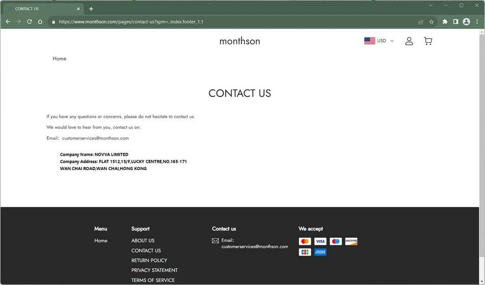This screenshot has width=485, height=285.
Task: Open the tab search chevron
Action: (x=431, y=5)
